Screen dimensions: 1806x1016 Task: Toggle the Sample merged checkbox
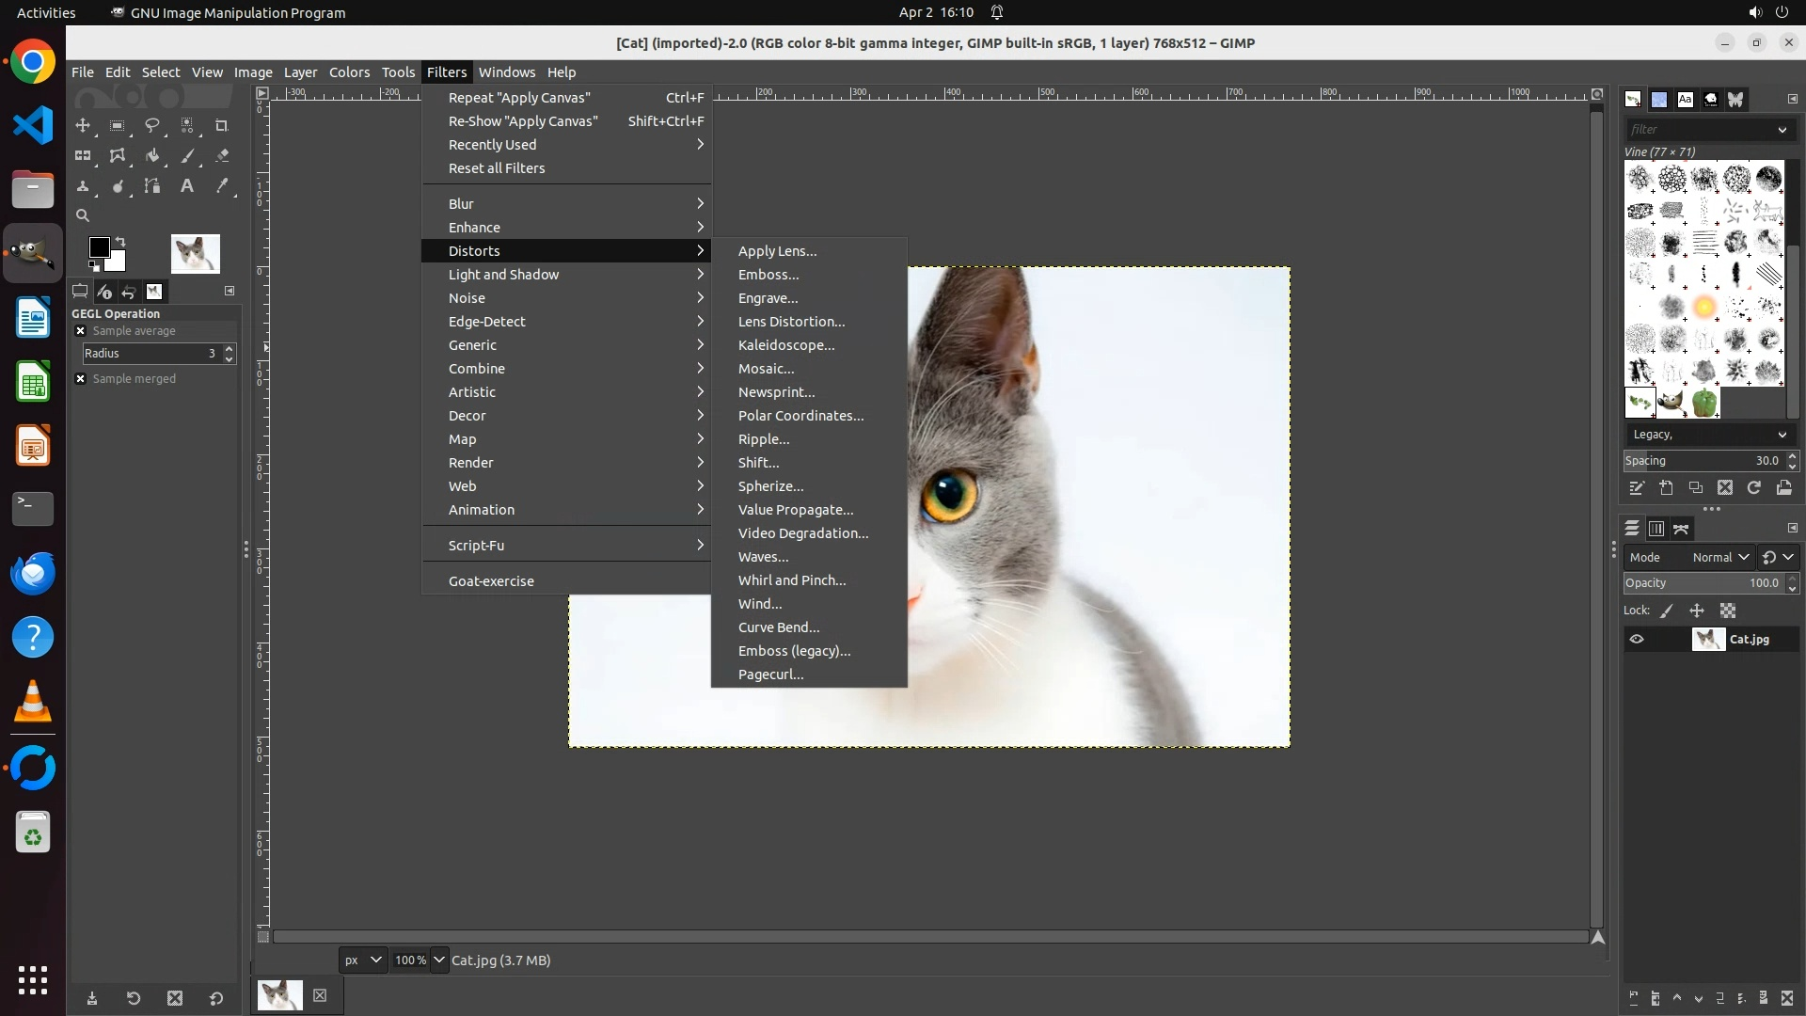coord(81,379)
